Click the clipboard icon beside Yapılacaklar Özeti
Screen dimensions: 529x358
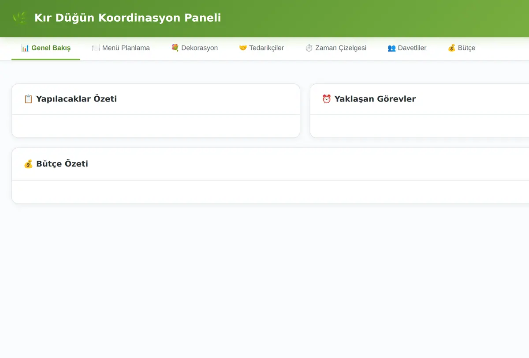click(x=28, y=99)
